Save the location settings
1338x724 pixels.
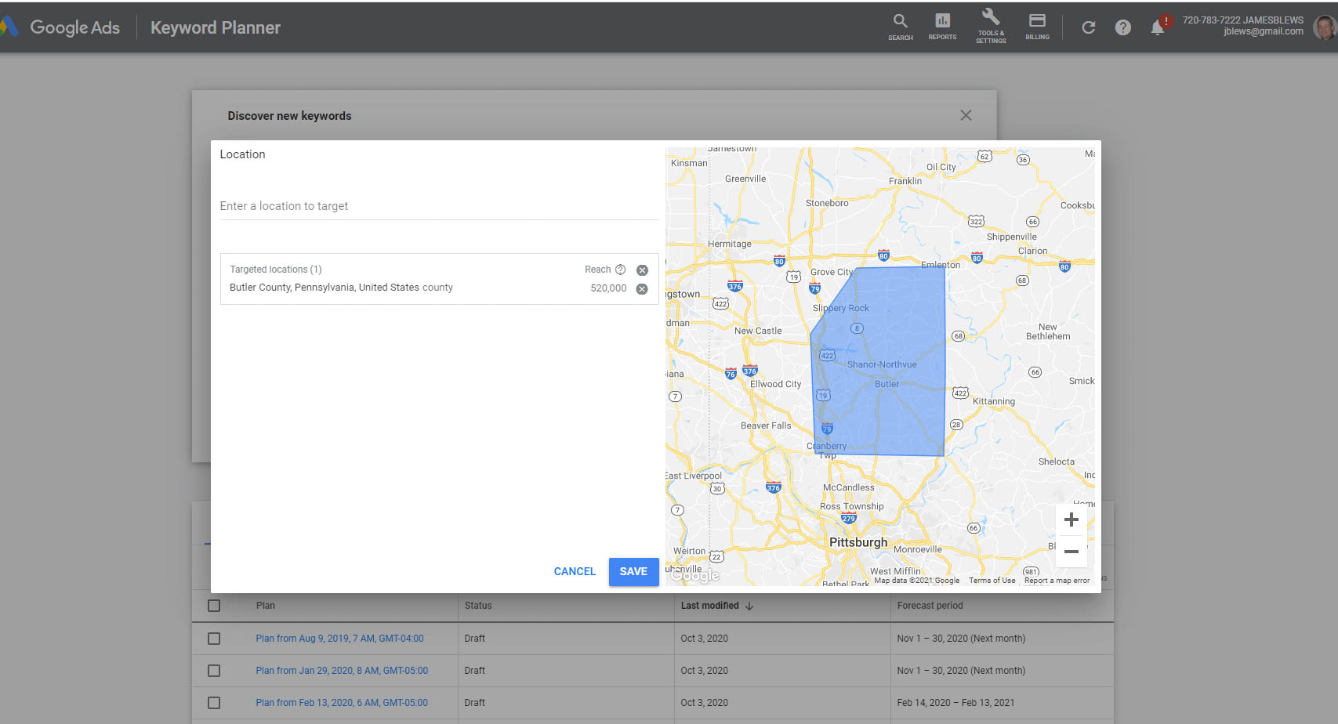[633, 571]
